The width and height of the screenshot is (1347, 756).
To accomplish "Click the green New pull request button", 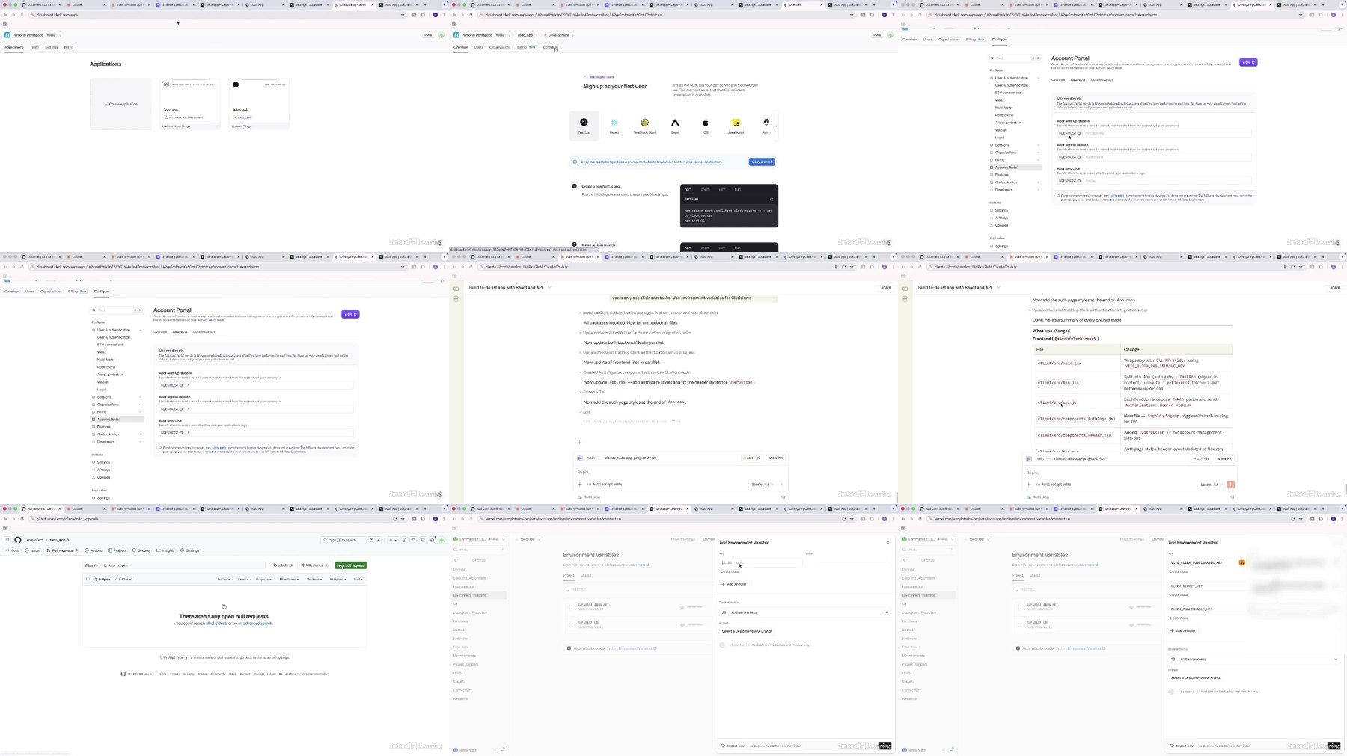I will [x=350, y=565].
